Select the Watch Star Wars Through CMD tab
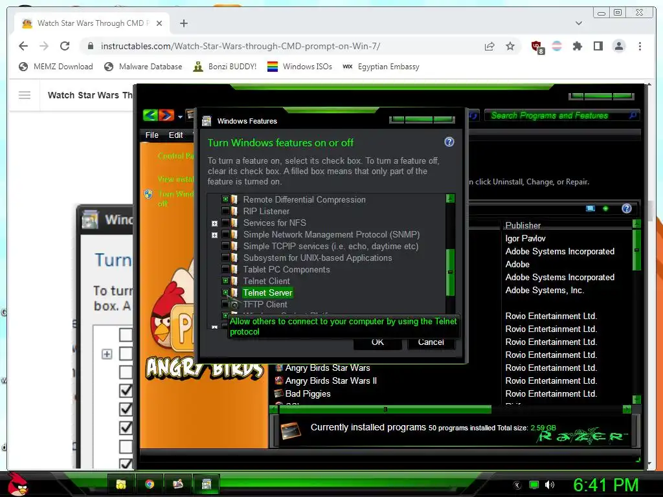This screenshot has width=663, height=497. click(x=92, y=23)
